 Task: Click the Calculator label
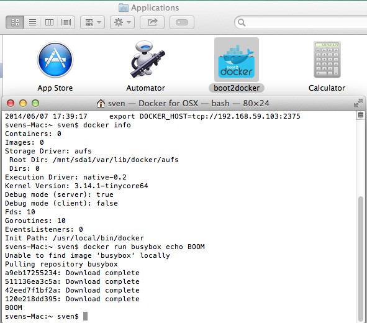[x=327, y=88]
